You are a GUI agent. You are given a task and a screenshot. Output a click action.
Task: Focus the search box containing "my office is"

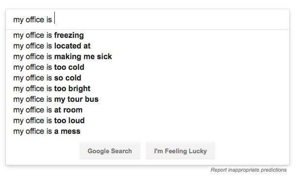pyautogui.click(x=148, y=19)
